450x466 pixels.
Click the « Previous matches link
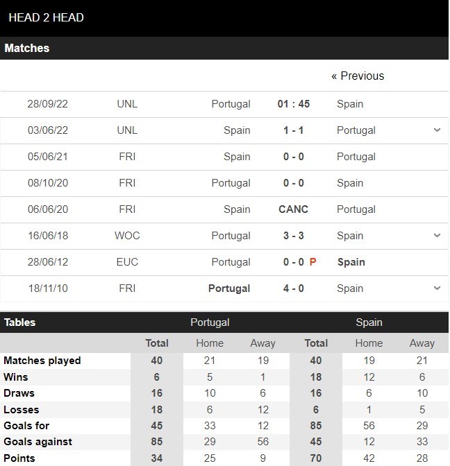pos(358,76)
